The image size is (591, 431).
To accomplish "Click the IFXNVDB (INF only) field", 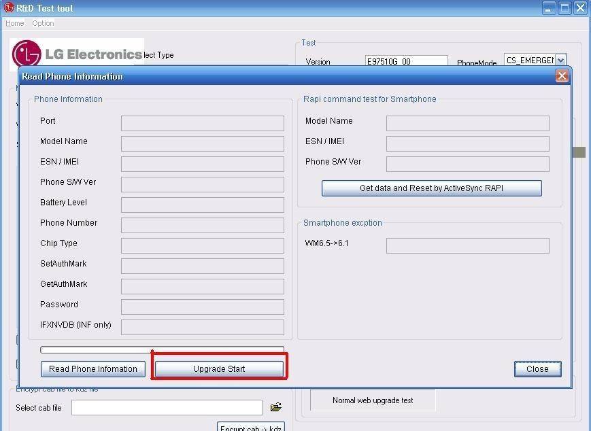I will coord(203,326).
